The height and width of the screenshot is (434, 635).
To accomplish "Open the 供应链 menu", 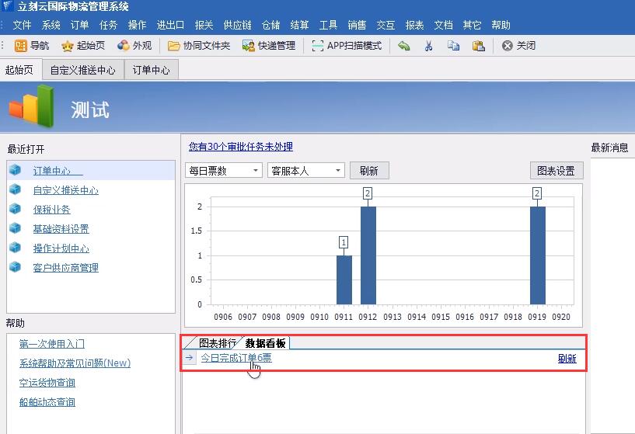I will point(238,25).
